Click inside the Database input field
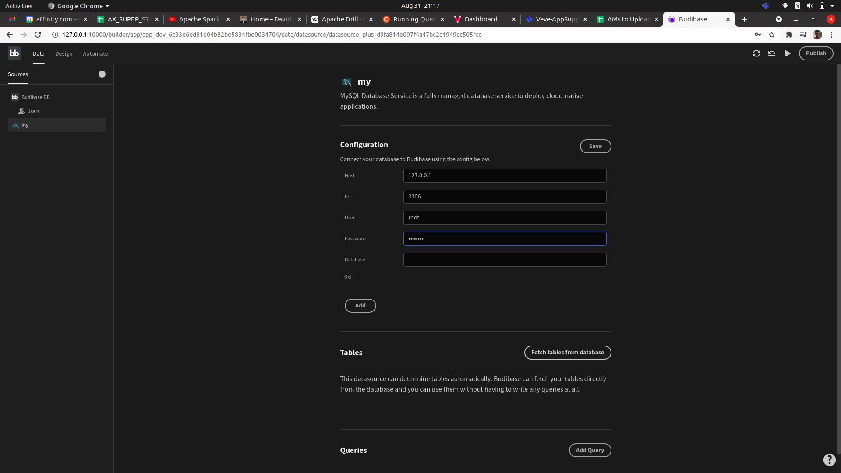Image resolution: width=841 pixels, height=473 pixels. point(505,259)
